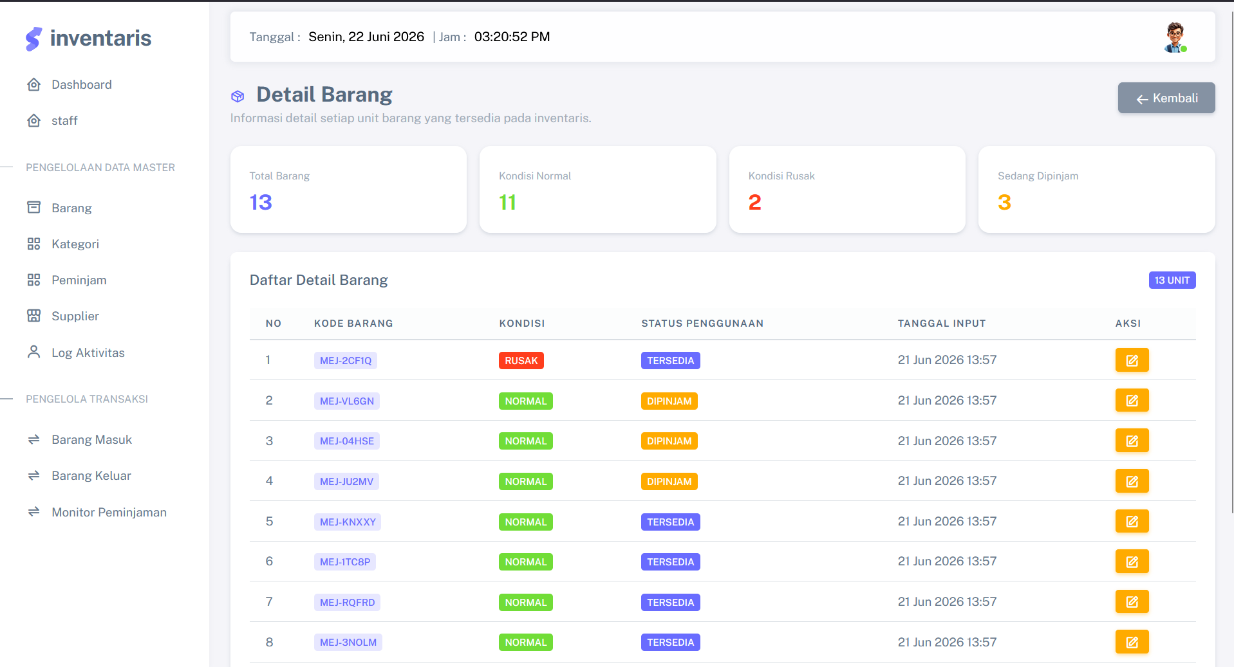Edit item MEJ-VL6GN via pencil icon
The height and width of the screenshot is (667, 1234).
[x=1132, y=400]
